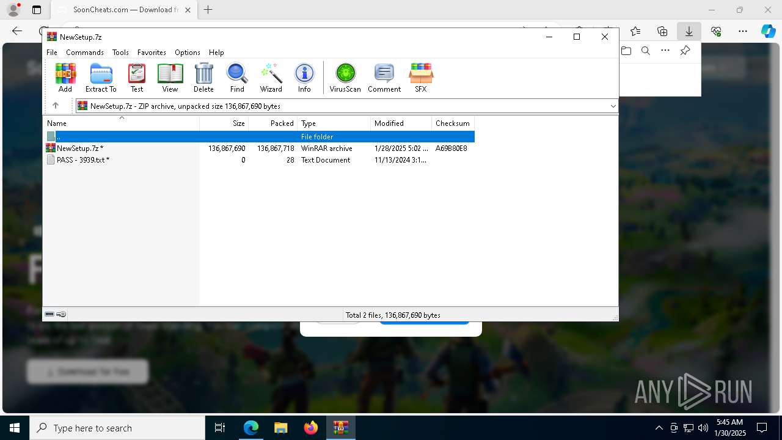
Task: Open the Options menu
Action: click(188, 53)
